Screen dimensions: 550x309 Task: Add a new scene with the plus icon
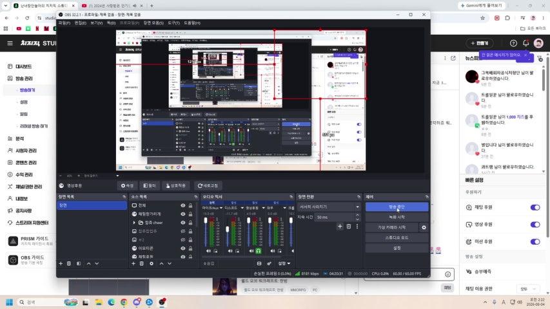pyautogui.click(x=61, y=263)
